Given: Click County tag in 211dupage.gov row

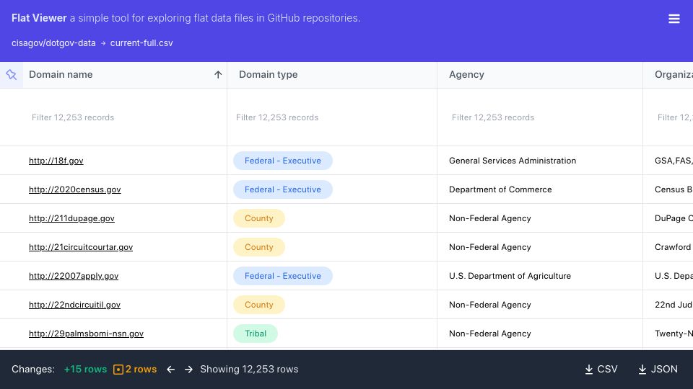Looking at the screenshot, I should click(x=259, y=218).
